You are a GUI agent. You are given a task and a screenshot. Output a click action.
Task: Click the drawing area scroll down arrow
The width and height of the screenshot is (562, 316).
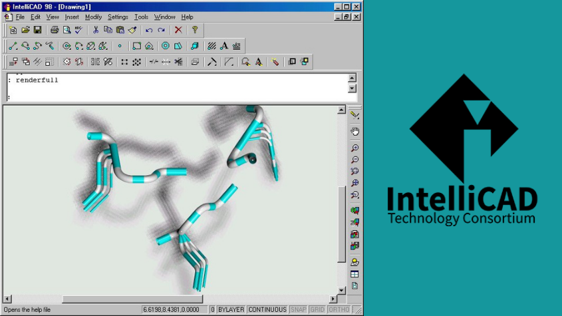click(x=342, y=290)
